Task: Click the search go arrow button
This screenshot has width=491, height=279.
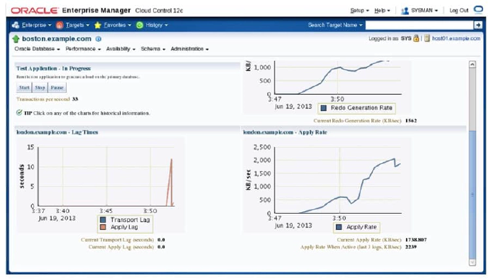Action: 478,25
